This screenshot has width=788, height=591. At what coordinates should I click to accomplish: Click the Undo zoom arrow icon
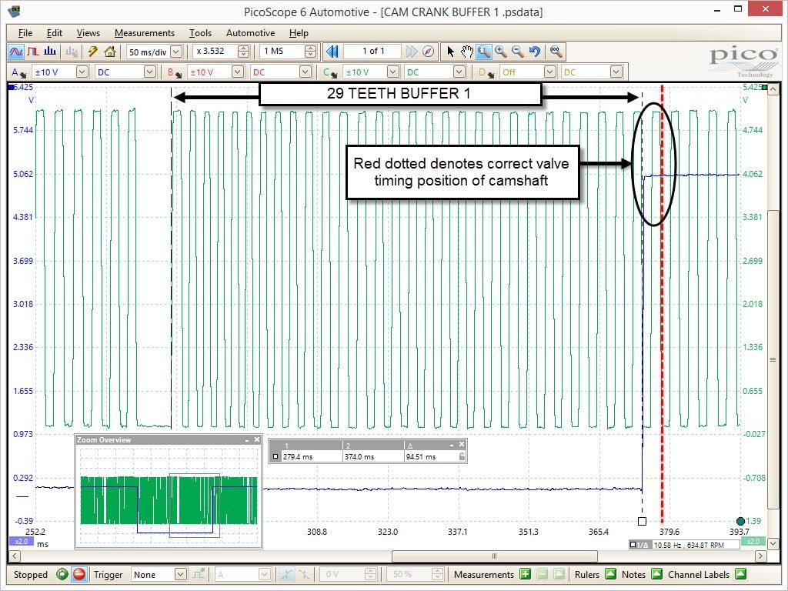click(x=535, y=52)
